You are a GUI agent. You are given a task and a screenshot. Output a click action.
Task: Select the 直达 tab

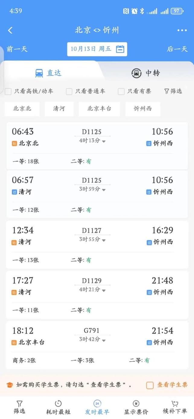[x=48, y=72]
